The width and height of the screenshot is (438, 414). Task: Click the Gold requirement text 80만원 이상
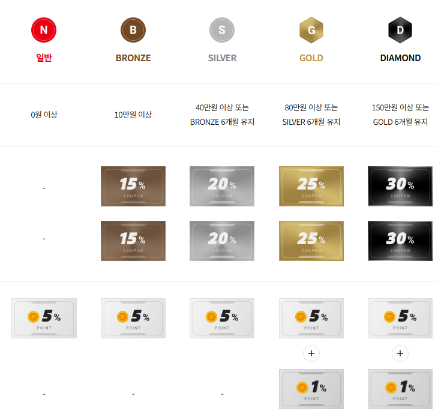[x=311, y=108]
